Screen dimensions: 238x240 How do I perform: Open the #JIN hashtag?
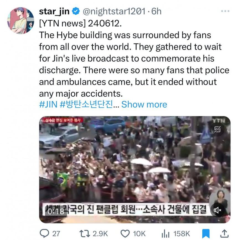[x=48, y=104]
